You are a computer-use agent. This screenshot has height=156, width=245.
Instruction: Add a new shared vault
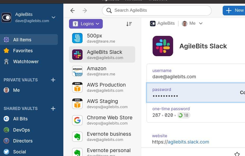(x=53, y=108)
